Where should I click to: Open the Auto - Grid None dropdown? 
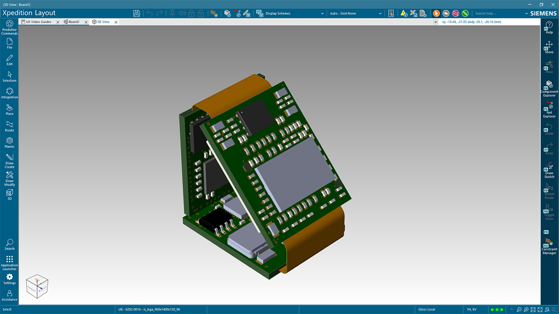pyautogui.click(x=355, y=13)
